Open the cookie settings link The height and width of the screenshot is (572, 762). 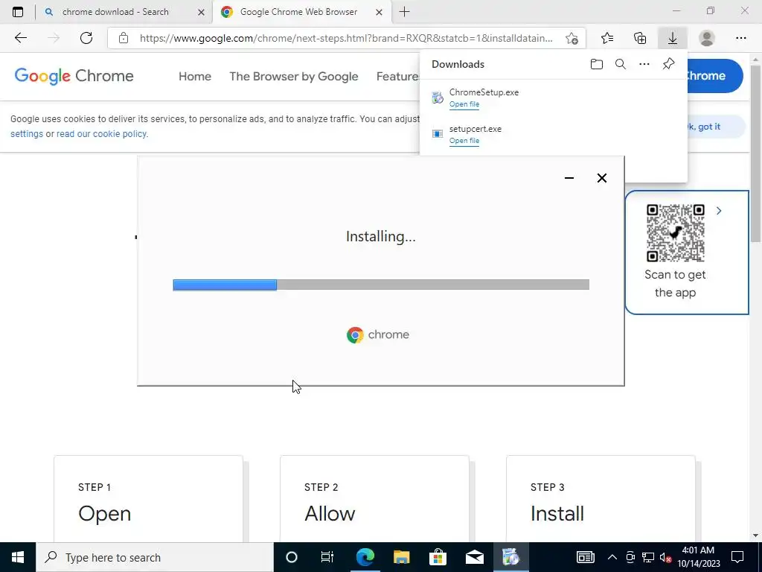[x=27, y=134]
